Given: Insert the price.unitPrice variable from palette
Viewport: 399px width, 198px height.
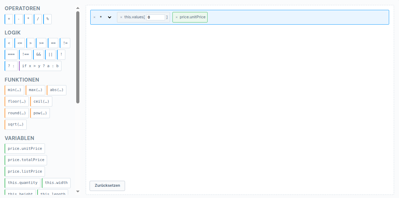Looking at the screenshot, I should (x=25, y=148).
